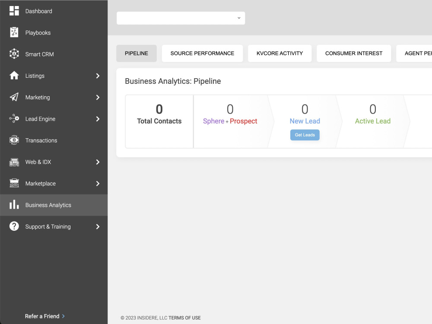The image size is (432, 324).
Task: Click the Support & Training question mark icon
Action: coord(14,226)
